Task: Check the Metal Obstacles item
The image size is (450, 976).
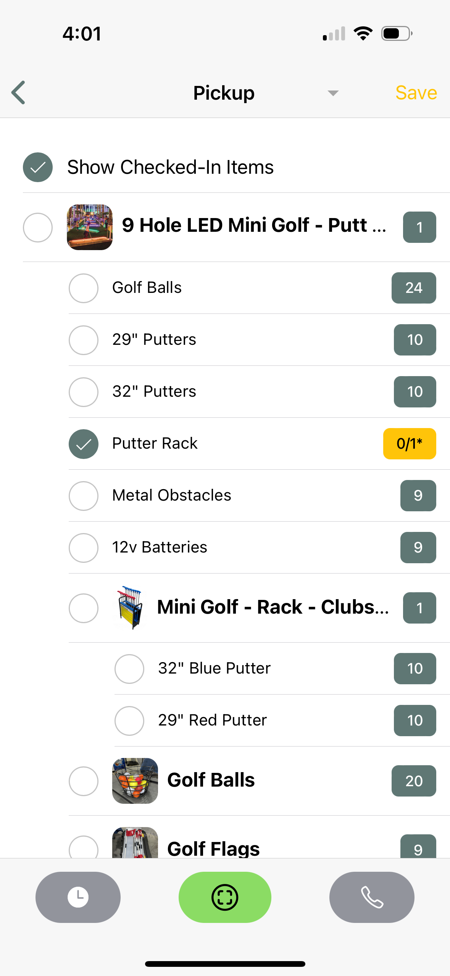Action: [84, 496]
